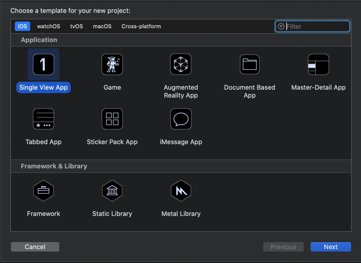
Task: Select the Document Based App folder icon
Action: point(250,64)
